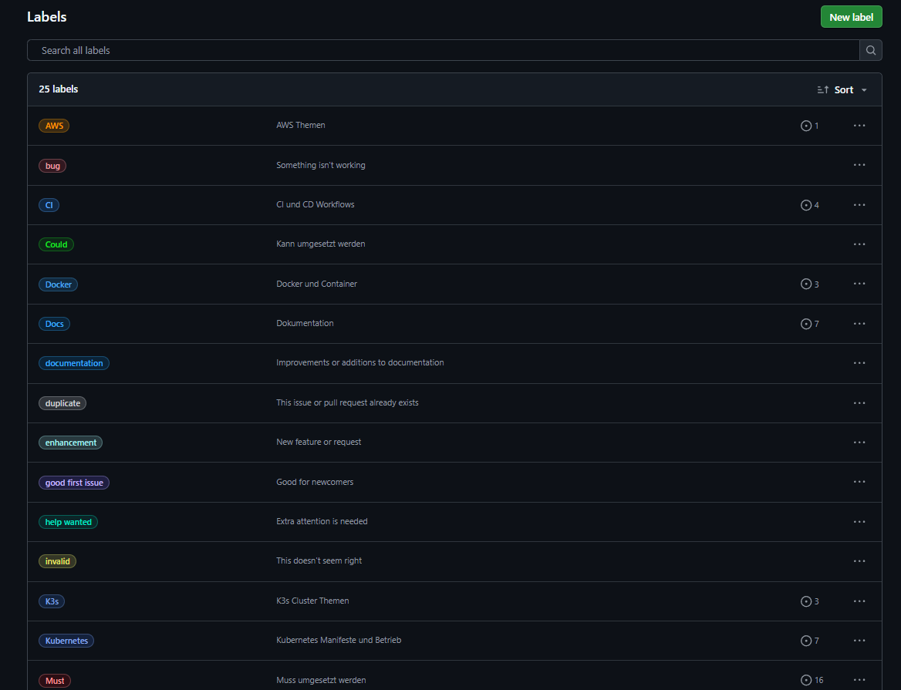Click the 'Dokumentation' description text
This screenshot has height=690, width=901.
coord(305,323)
